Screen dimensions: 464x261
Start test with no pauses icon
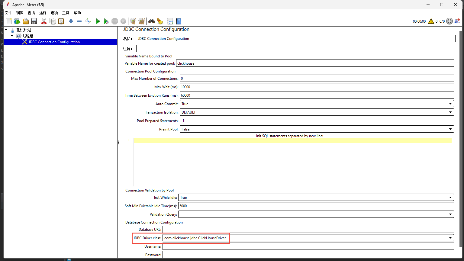click(x=106, y=21)
